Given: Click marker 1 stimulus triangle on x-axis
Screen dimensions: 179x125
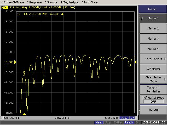Looking at the screenshot, I should [x=24, y=114].
